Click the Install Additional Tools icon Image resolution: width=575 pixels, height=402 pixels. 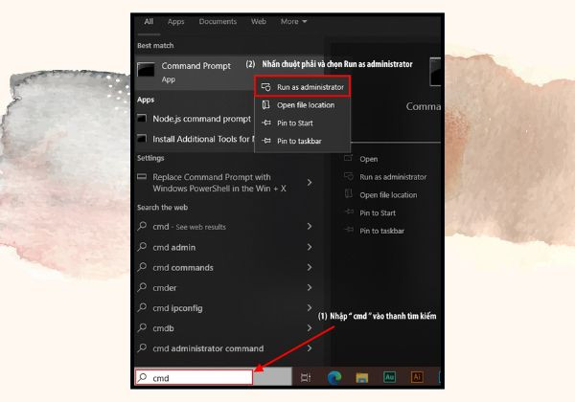click(142, 139)
